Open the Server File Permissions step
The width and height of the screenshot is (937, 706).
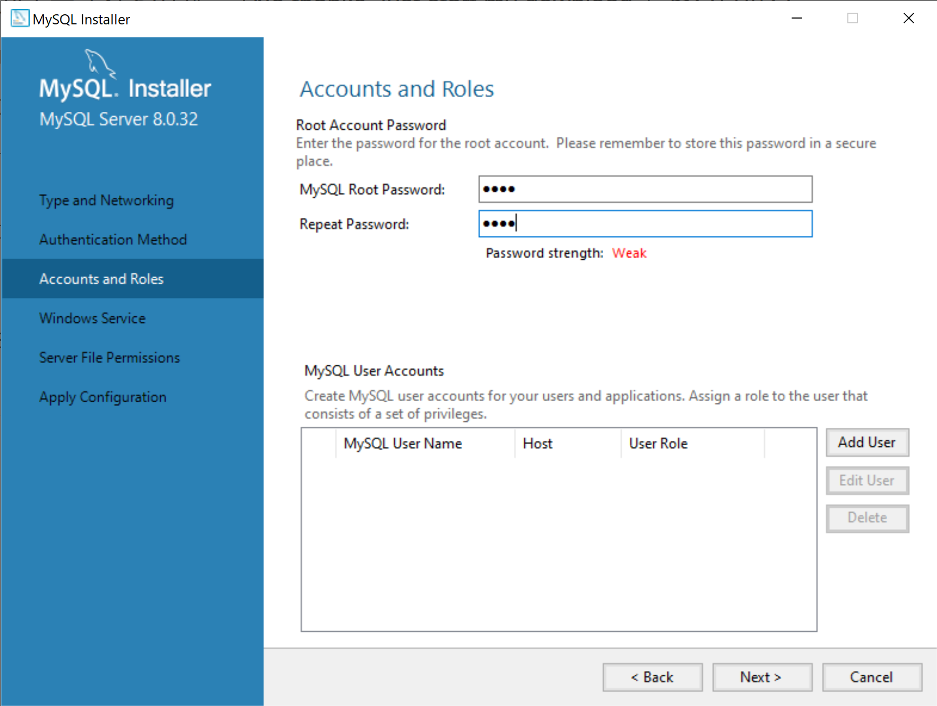109,357
